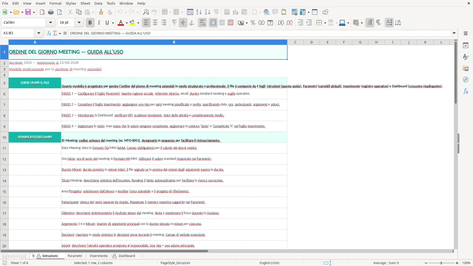The width and height of the screenshot is (473, 266).
Task: Open conditional formatting dropdown arrow
Action: pyautogui.click(x=361, y=23)
